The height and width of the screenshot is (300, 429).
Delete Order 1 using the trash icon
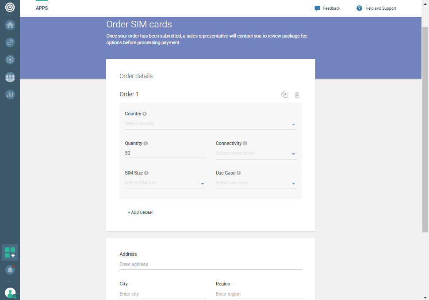coord(297,95)
